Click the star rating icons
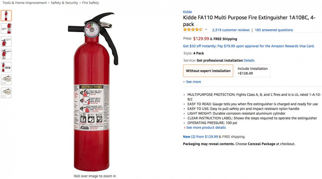 (193, 30)
